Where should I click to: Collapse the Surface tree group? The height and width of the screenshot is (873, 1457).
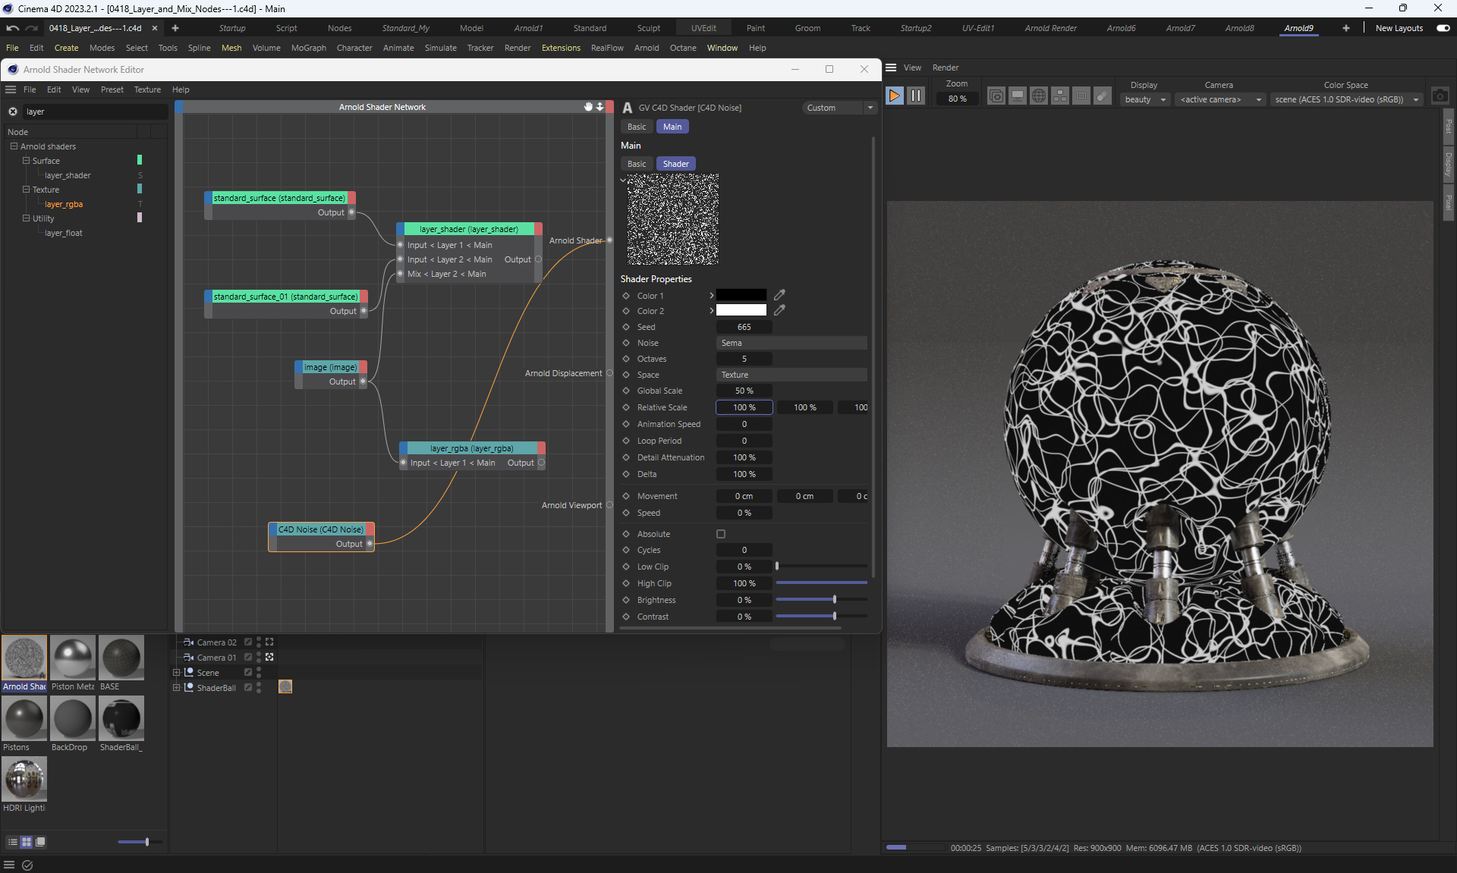click(27, 161)
